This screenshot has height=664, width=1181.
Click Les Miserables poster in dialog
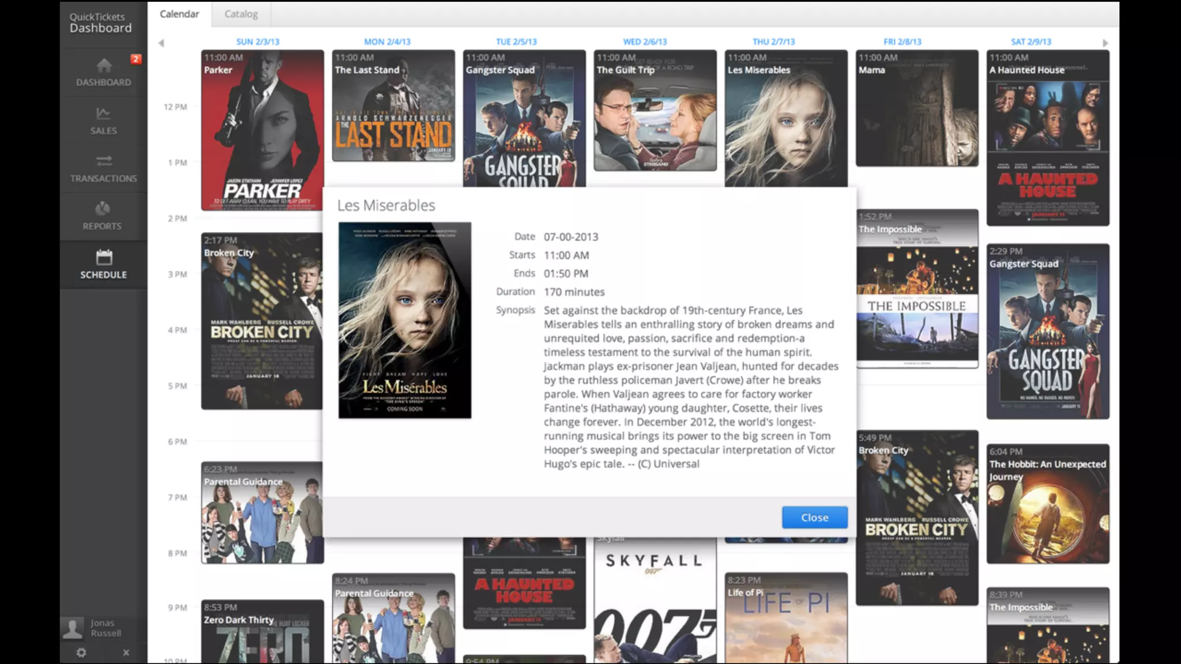pos(404,320)
